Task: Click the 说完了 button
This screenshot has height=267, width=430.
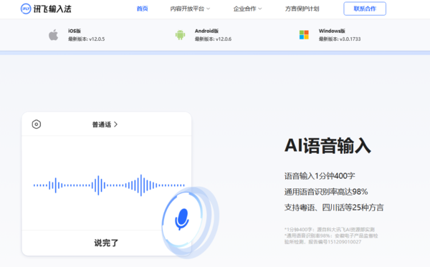Action: (x=106, y=243)
